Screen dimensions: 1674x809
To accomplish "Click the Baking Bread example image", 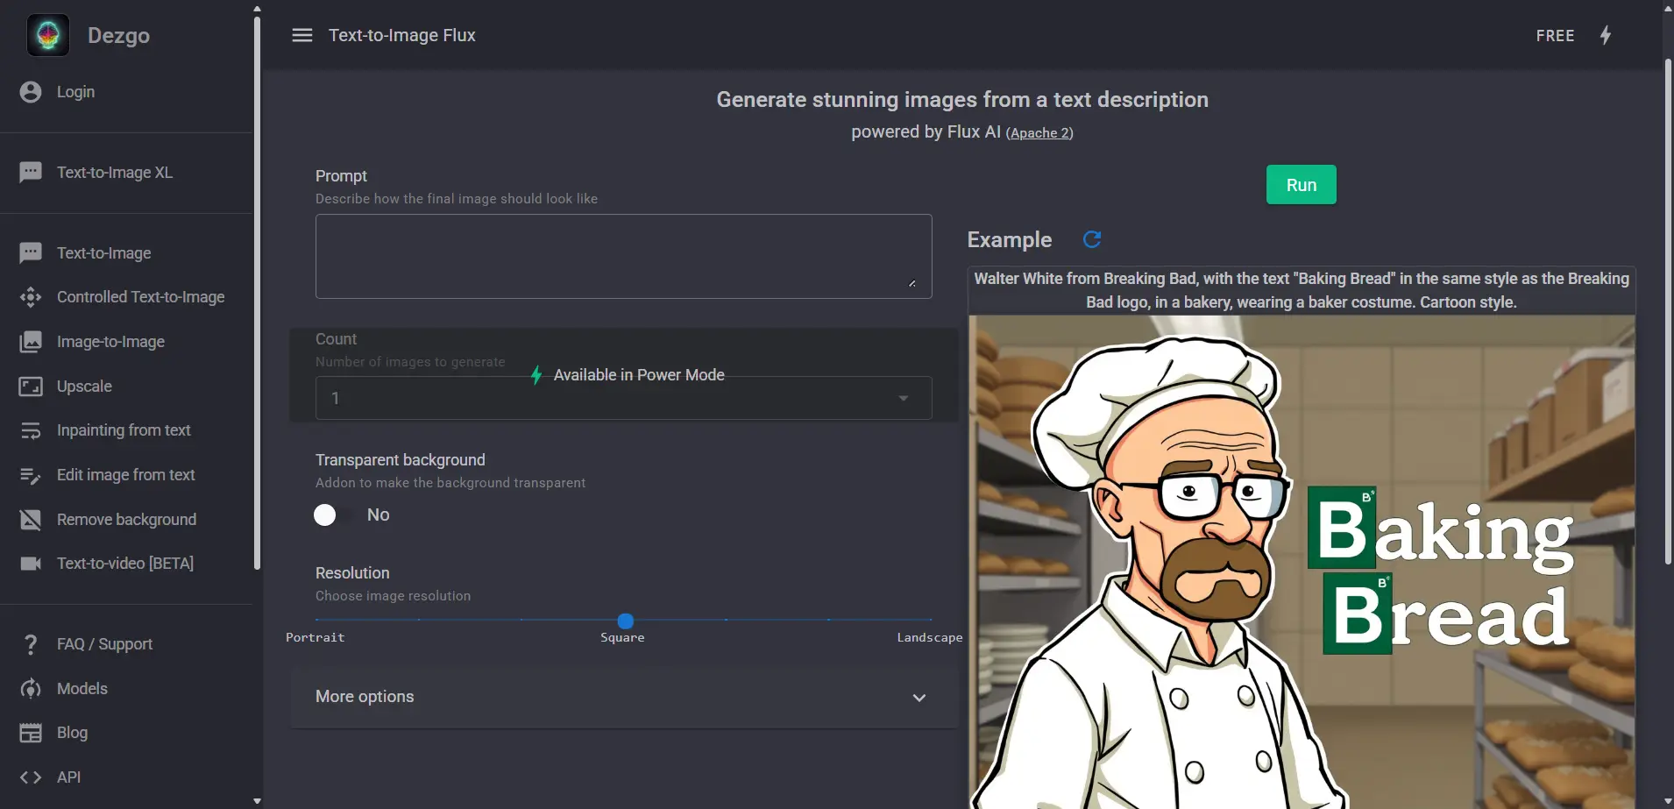I will pyautogui.click(x=1302, y=562).
